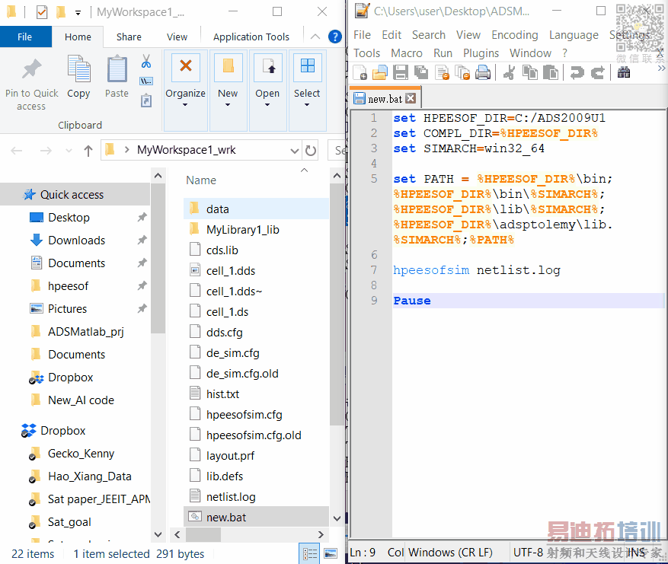The image size is (668, 564).
Task: Select the netlist.log file
Action: (231, 497)
